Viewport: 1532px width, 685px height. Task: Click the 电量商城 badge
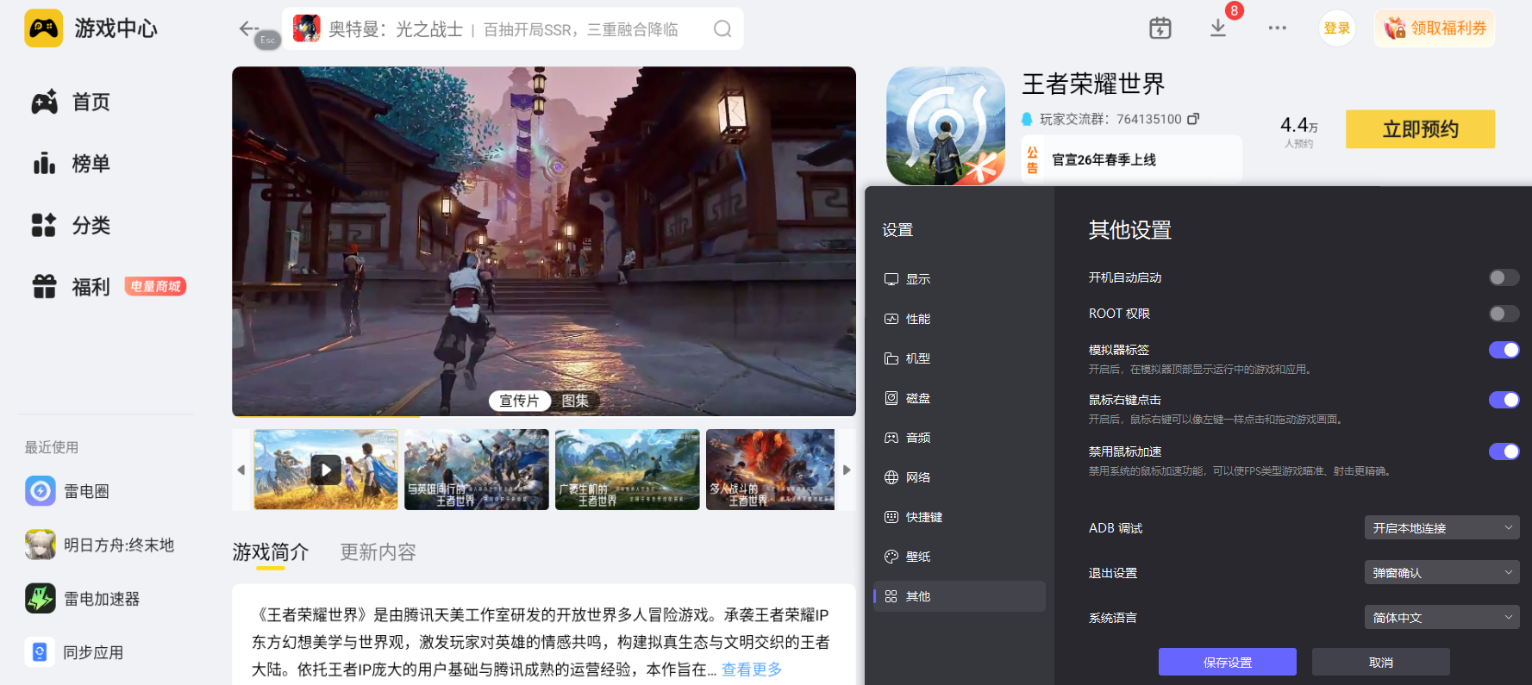coord(156,286)
